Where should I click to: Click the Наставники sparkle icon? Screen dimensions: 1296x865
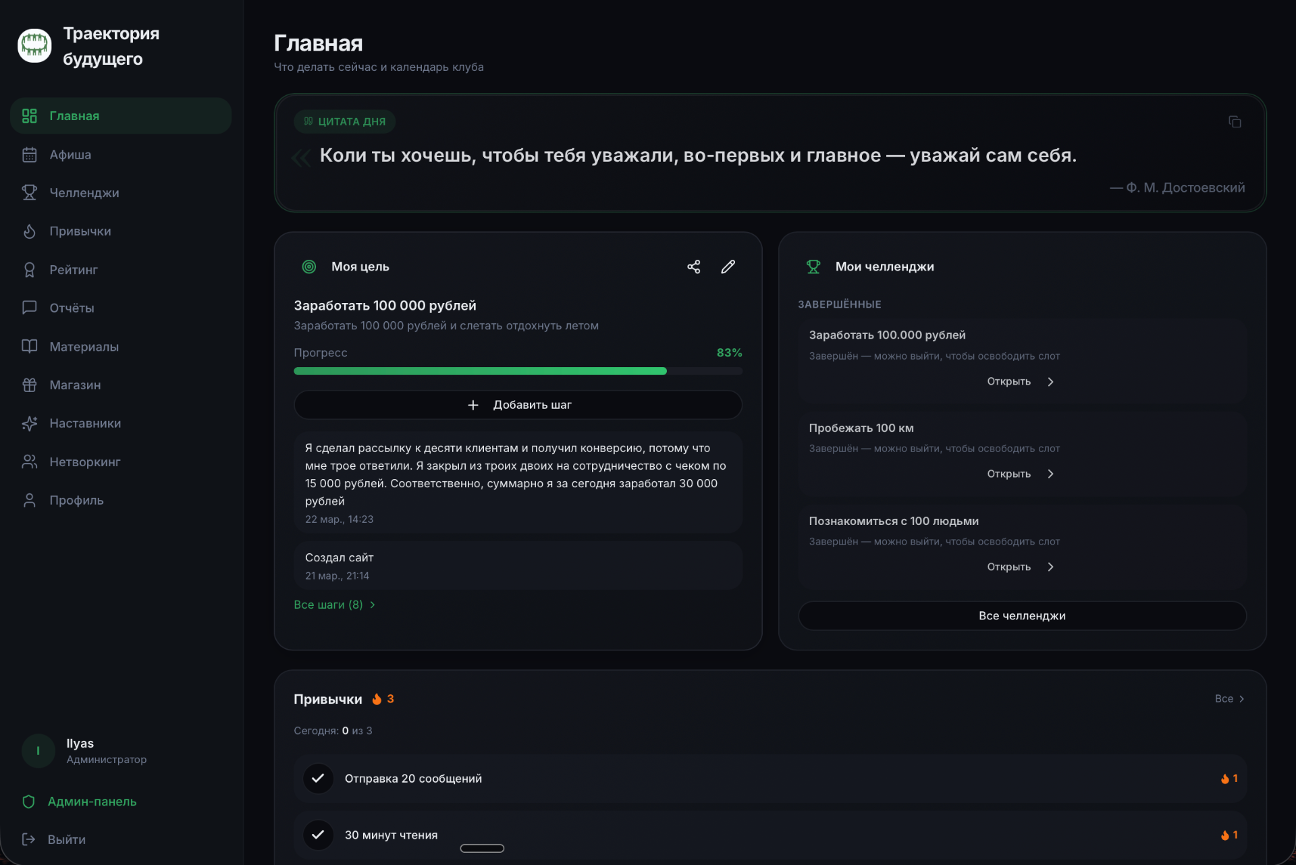click(29, 424)
